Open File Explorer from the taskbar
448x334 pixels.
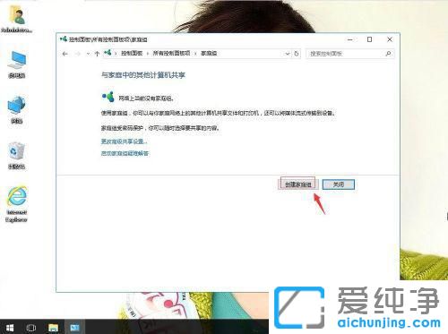click(x=53, y=328)
